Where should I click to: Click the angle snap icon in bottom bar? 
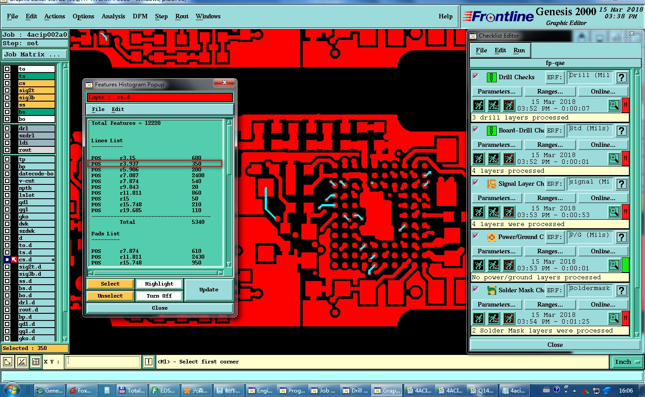click(x=21, y=362)
